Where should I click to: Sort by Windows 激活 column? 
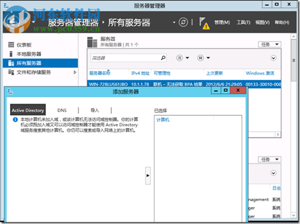[260, 73]
